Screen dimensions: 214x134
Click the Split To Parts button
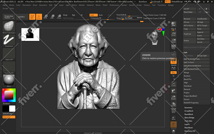click(196, 62)
